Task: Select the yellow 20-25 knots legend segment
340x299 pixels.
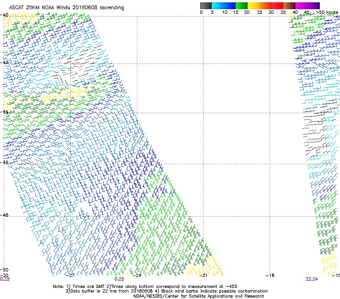Action: click(x=254, y=6)
